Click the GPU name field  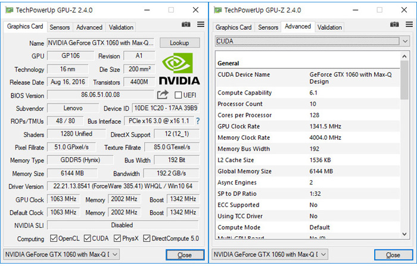[x=101, y=43]
